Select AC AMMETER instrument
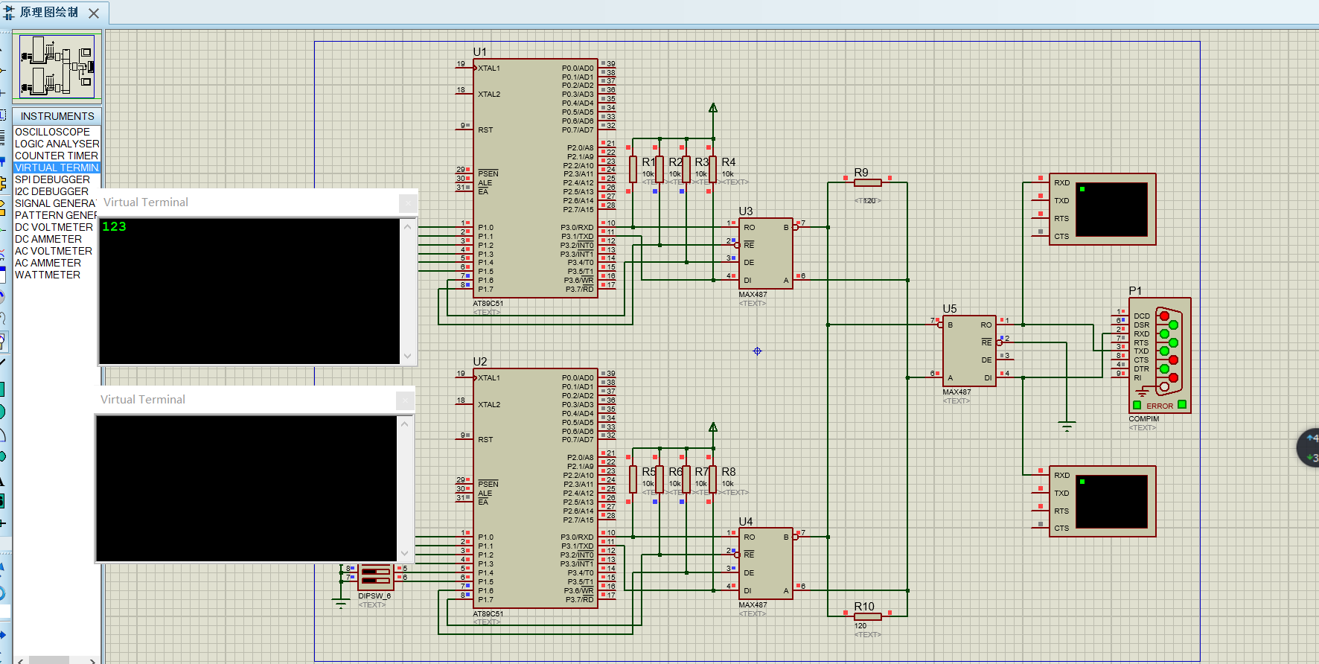Image resolution: width=1319 pixels, height=664 pixels. 48,263
